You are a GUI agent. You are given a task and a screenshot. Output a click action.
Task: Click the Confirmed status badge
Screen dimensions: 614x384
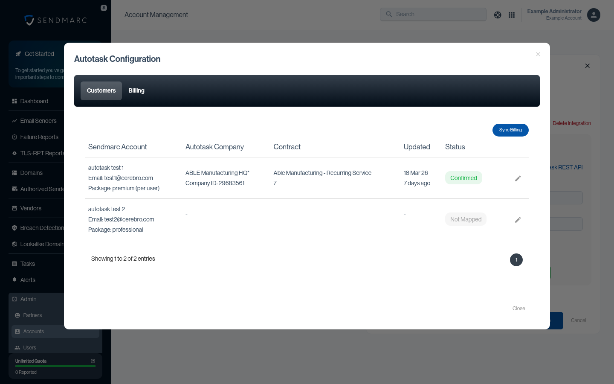463,178
